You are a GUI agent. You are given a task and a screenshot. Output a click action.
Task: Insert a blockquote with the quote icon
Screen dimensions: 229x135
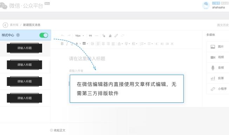[90, 35]
